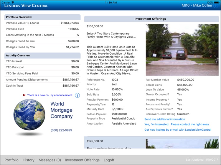The image size is (221, 165).
Task: Tap the (888) 222-9999 phone number
Action: pos(61,130)
